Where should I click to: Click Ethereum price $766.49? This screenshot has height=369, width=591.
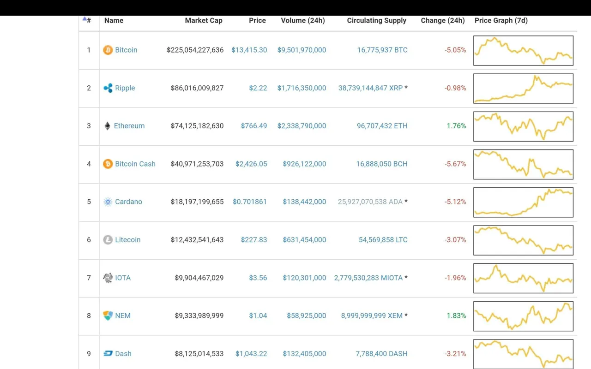pos(254,126)
